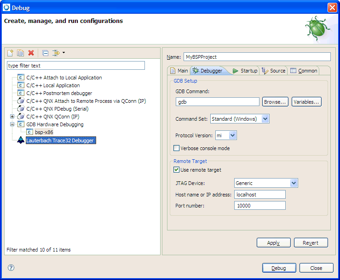The height and width of the screenshot is (280, 340).
Task: Open the Command Set dropdown
Action: (x=265, y=119)
